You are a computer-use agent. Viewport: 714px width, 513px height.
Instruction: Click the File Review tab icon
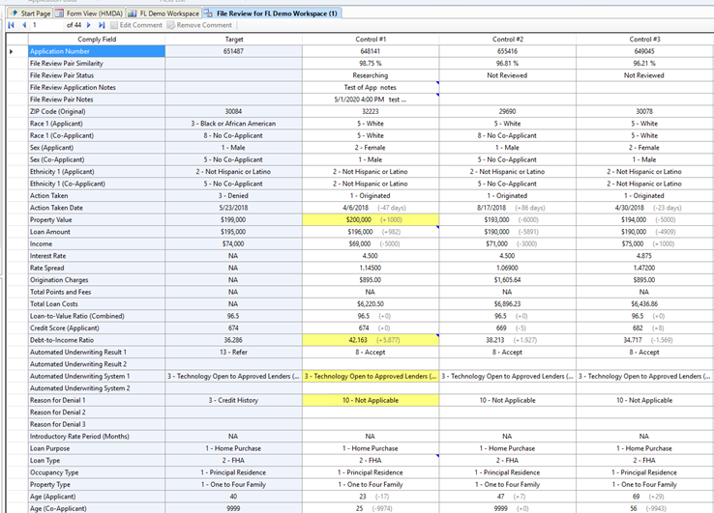pyautogui.click(x=208, y=14)
